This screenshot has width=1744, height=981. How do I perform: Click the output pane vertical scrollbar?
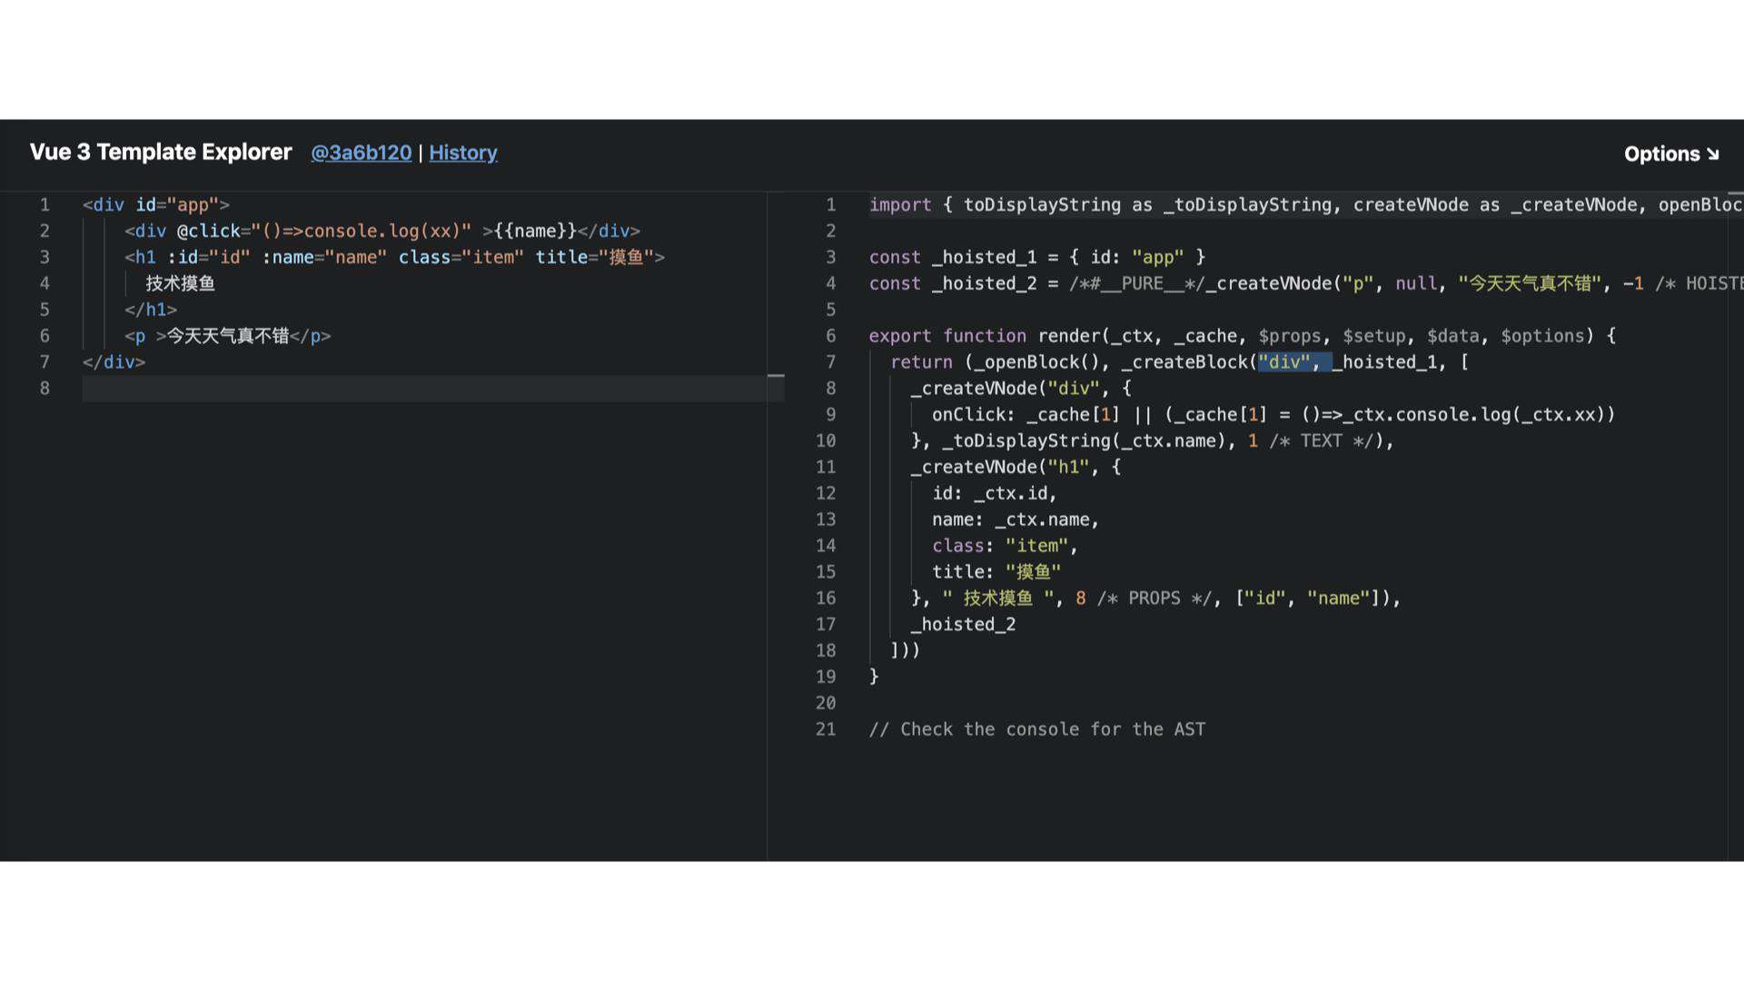[x=1735, y=527]
